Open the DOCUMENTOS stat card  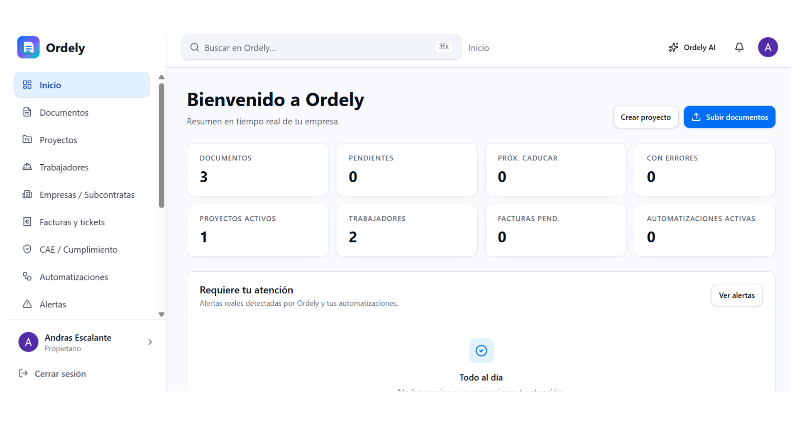(x=257, y=170)
